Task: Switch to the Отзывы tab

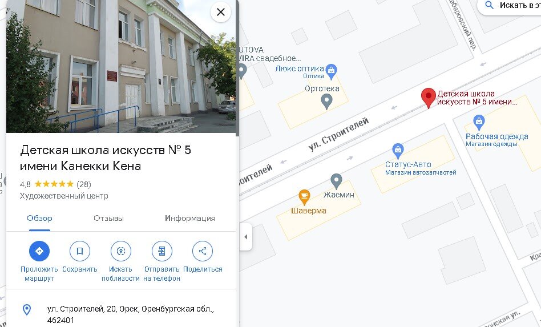Action: [108, 218]
